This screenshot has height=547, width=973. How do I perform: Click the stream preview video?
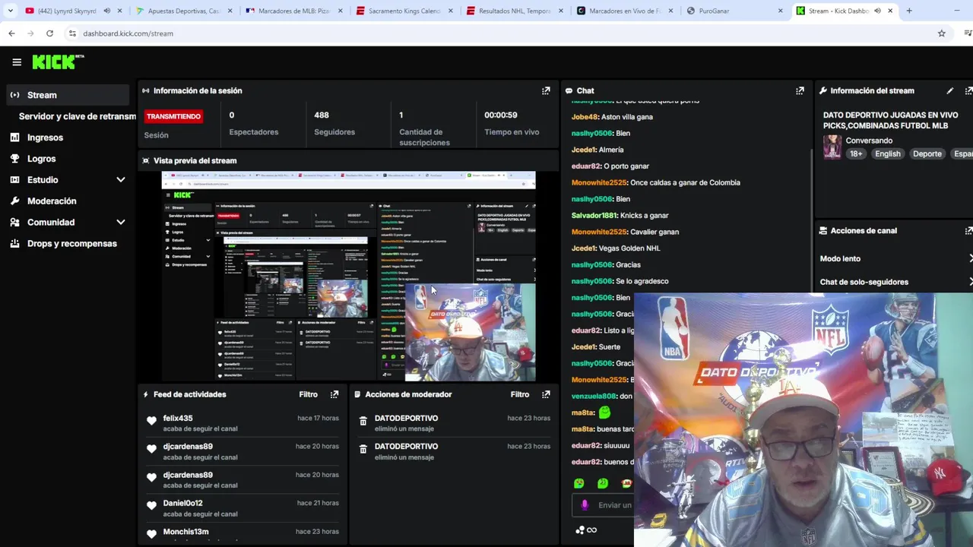point(348,276)
